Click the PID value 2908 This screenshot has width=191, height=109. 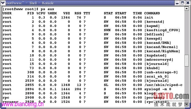click(x=30, y=97)
